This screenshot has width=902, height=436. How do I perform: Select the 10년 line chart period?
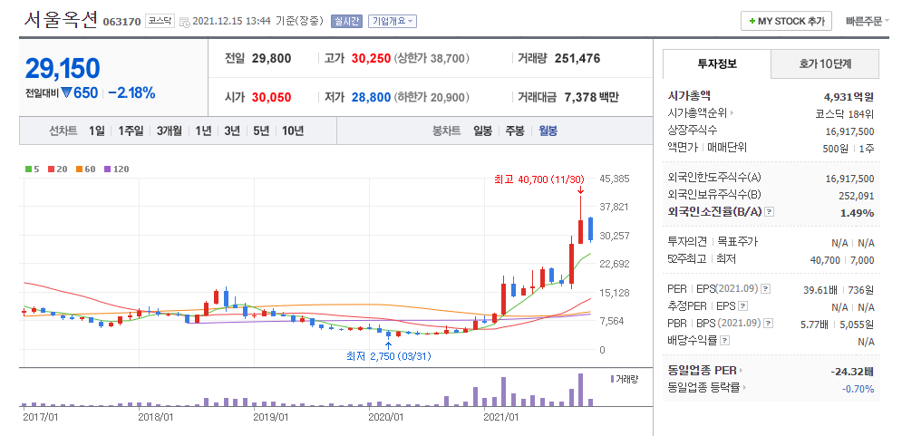[293, 131]
